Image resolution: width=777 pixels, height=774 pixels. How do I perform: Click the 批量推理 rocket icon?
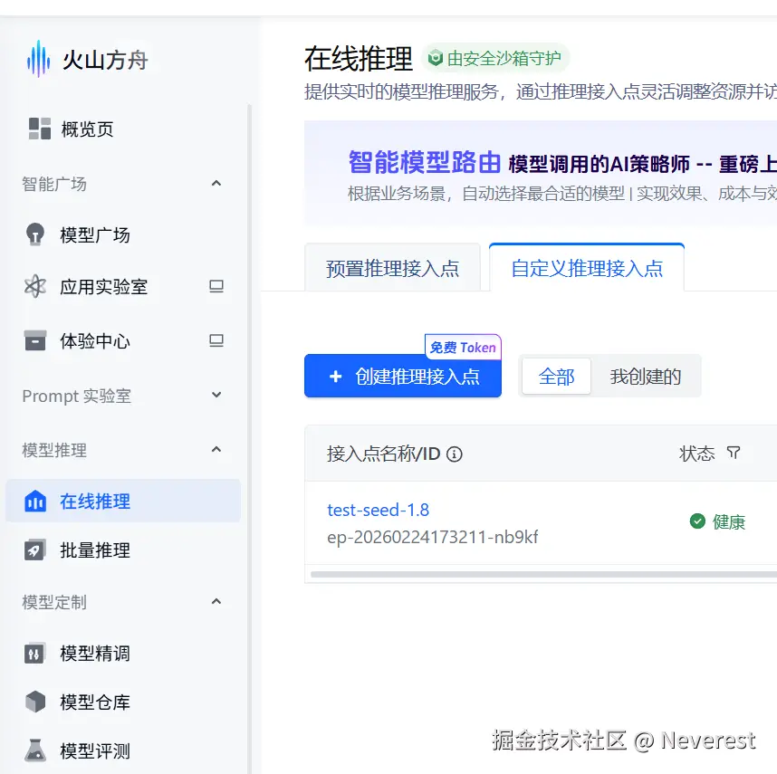(35, 550)
